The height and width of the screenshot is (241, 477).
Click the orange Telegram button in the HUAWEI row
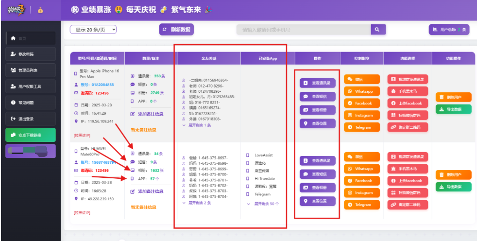[x=362, y=205]
